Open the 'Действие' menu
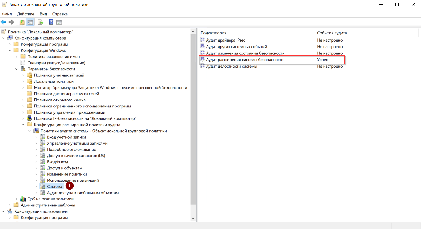This screenshot has height=229, width=421. click(x=26, y=14)
